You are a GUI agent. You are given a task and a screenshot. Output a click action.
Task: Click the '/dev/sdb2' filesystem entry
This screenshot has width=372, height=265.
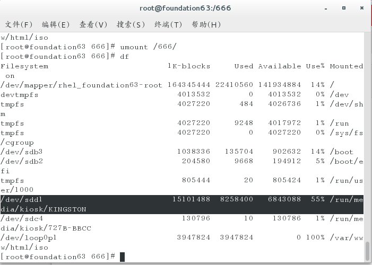(22, 162)
